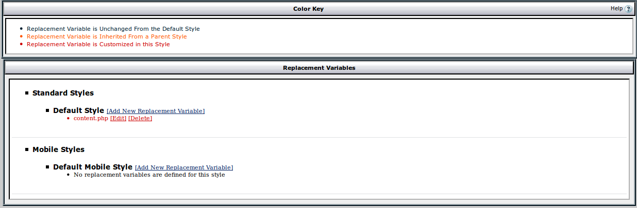637x208 pixels.
Task: Edit the content.php replacement variable
Action: click(118, 119)
